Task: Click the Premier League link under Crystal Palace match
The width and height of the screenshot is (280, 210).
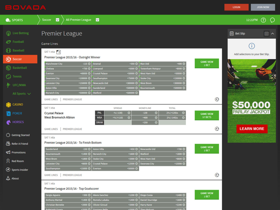Action: point(72,129)
